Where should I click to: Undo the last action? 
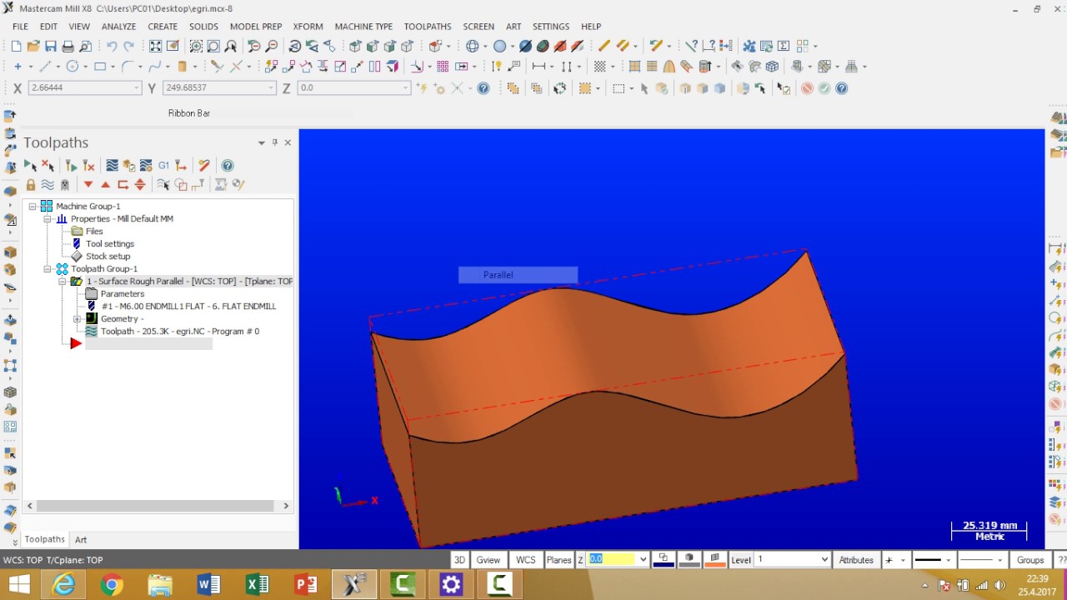pos(112,47)
